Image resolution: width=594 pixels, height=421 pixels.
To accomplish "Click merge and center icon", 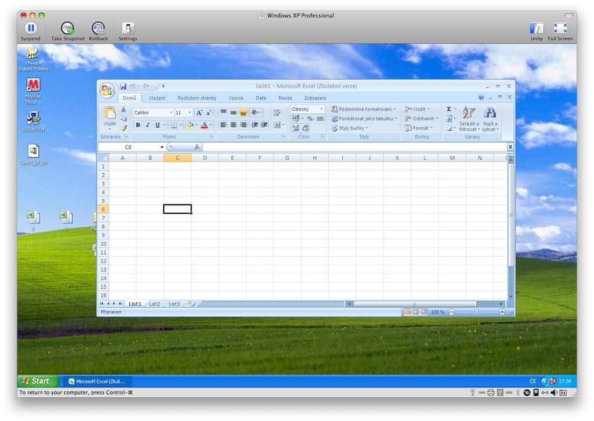I will pos(277,125).
